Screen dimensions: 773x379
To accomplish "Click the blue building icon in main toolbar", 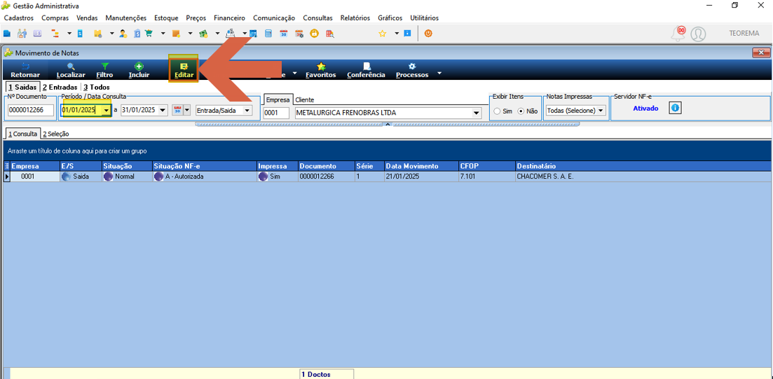I will click(x=7, y=34).
